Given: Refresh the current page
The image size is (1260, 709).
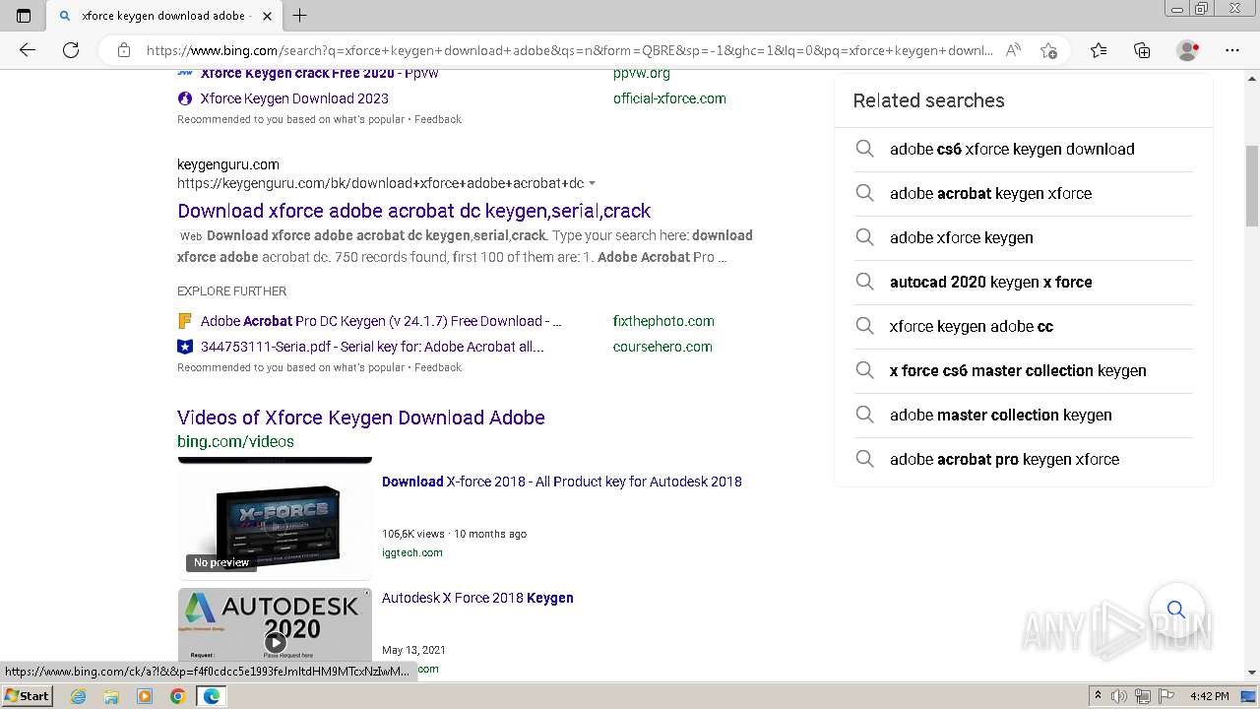Looking at the screenshot, I should [x=71, y=50].
